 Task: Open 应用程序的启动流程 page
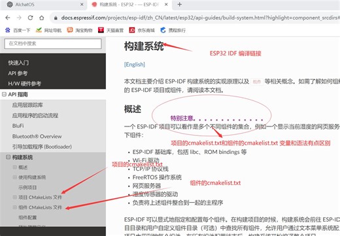(x=35, y=115)
